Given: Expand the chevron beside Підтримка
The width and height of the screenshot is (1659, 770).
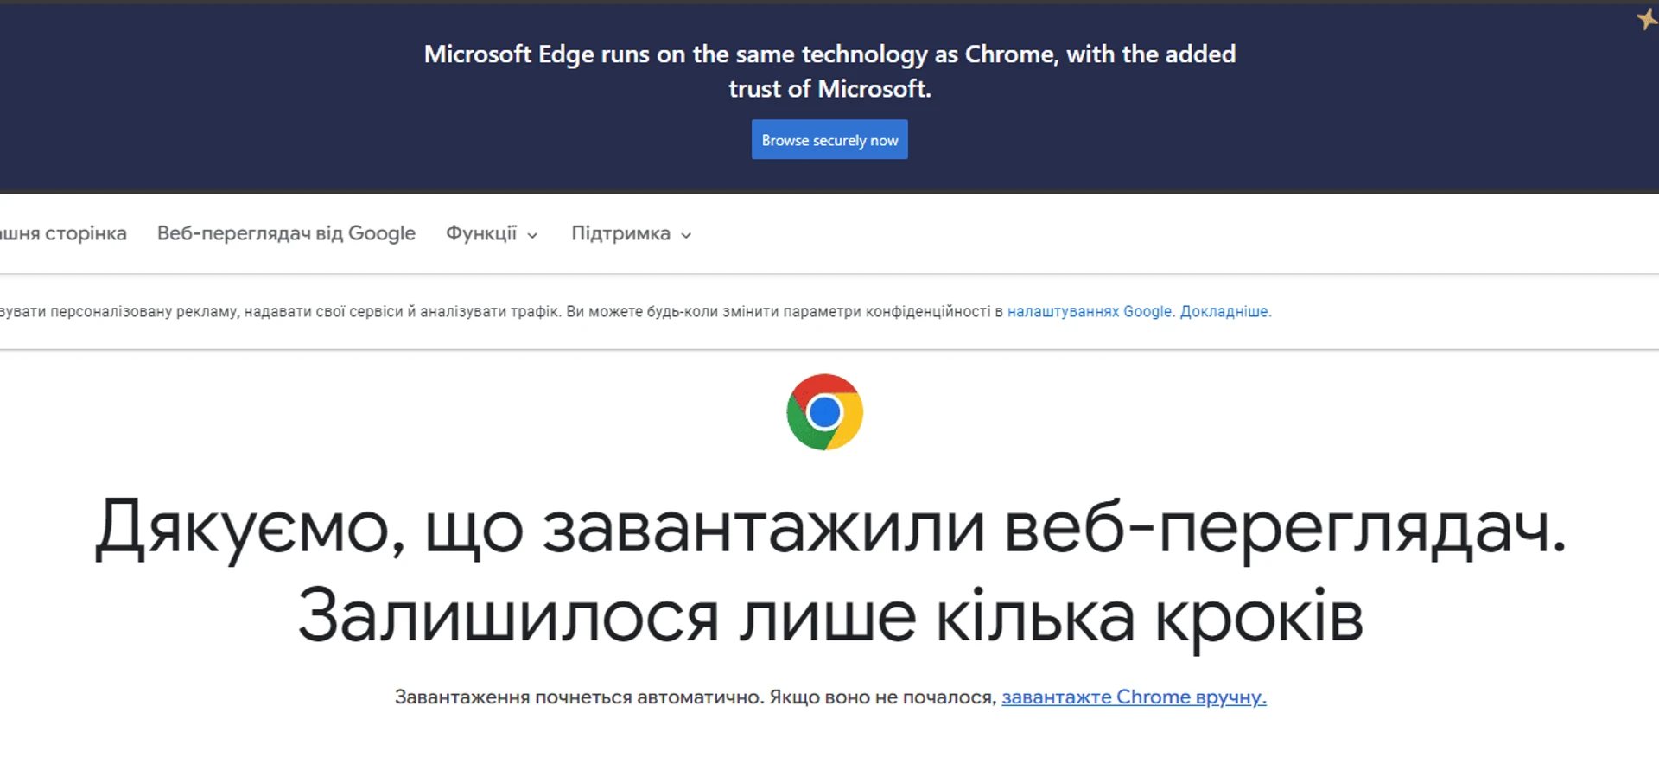Looking at the screenshot, I should tap(686, 235).
